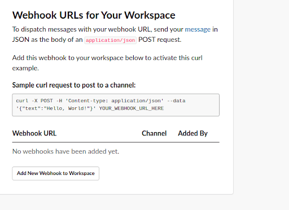Click the 'Webhook URL' column header
The width and height of the screenshot is (289, 210).
[34, 133]
